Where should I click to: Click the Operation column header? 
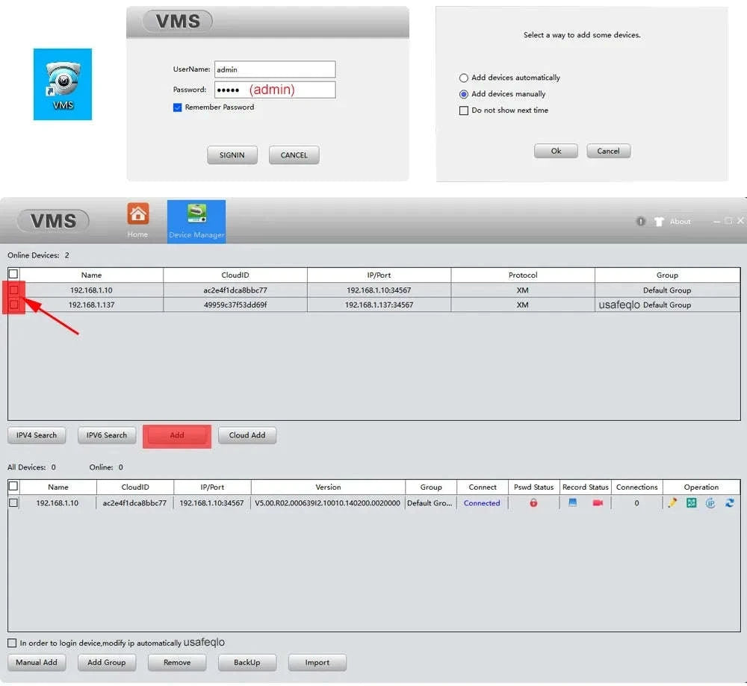tap(701, 487)
